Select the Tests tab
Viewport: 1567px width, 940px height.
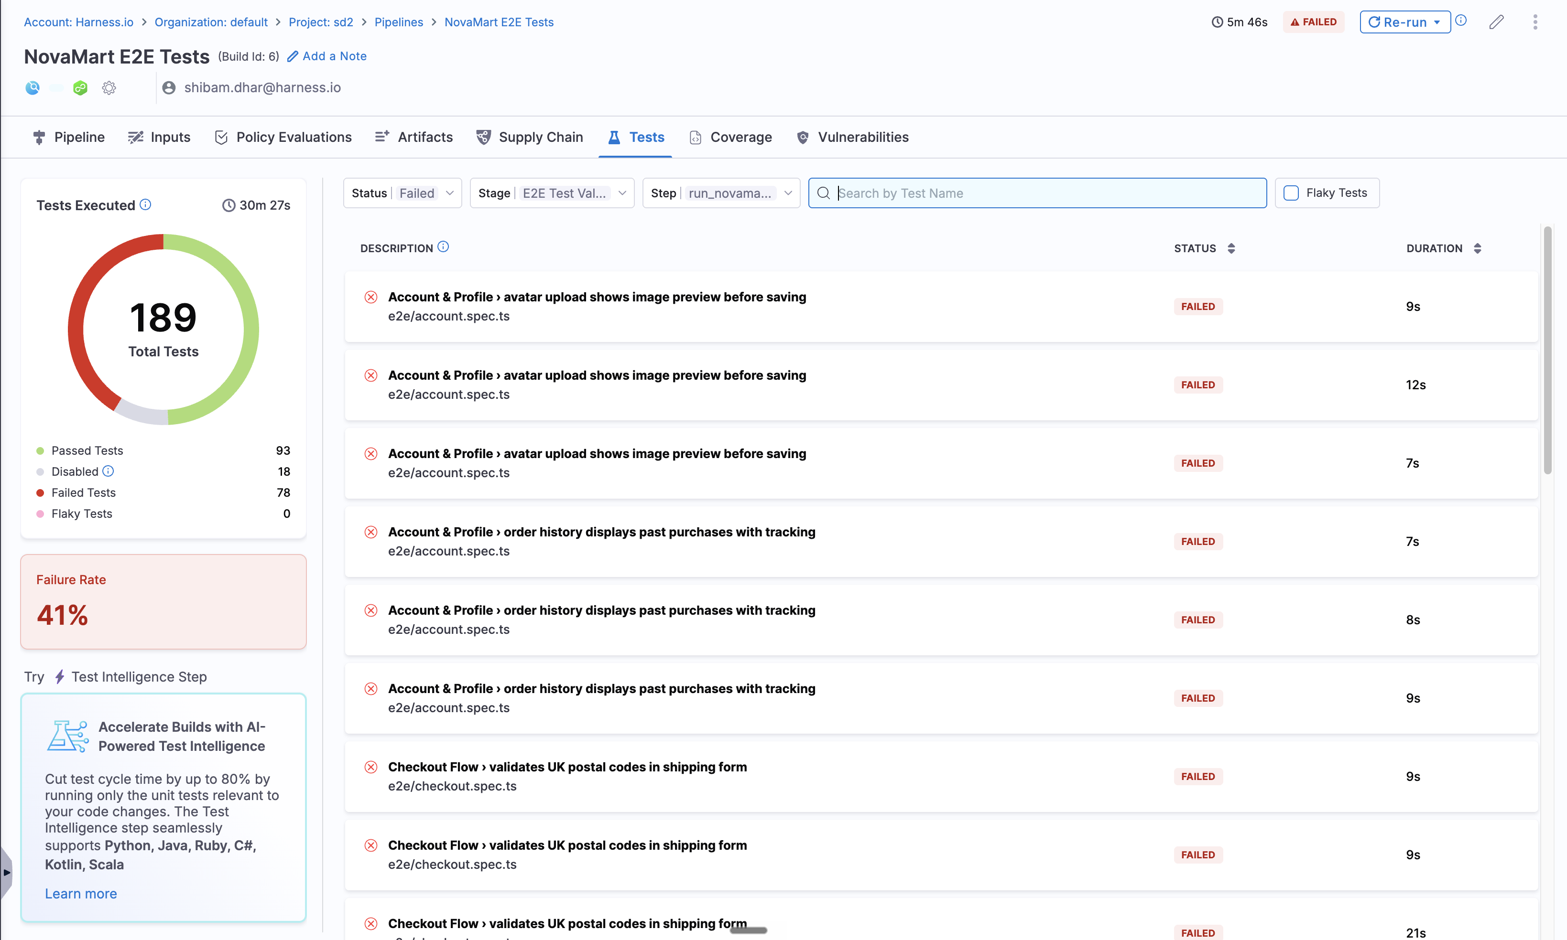636,137
